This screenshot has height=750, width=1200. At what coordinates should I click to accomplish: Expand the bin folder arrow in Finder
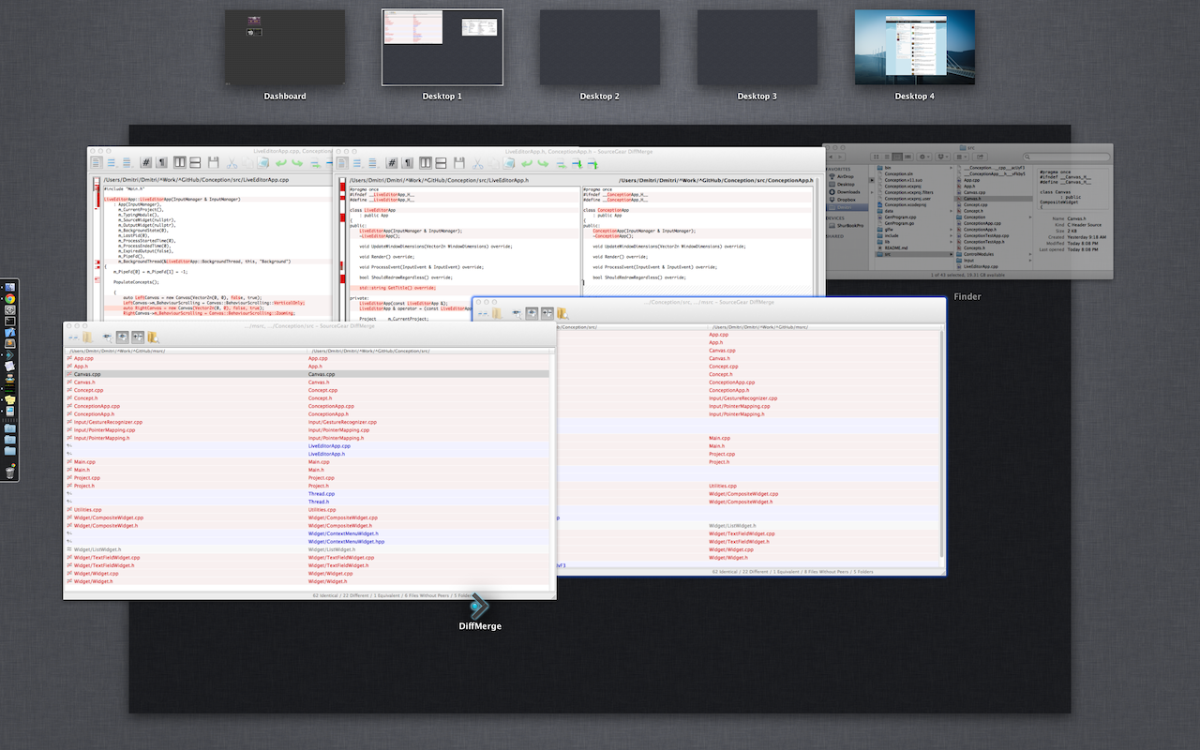point(951,168)
